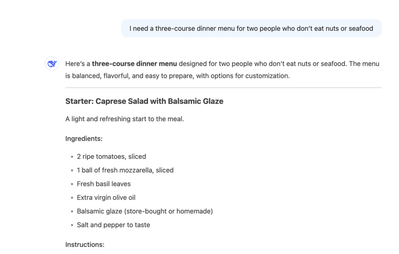Click the "Instructions:" label

(85, 245)
